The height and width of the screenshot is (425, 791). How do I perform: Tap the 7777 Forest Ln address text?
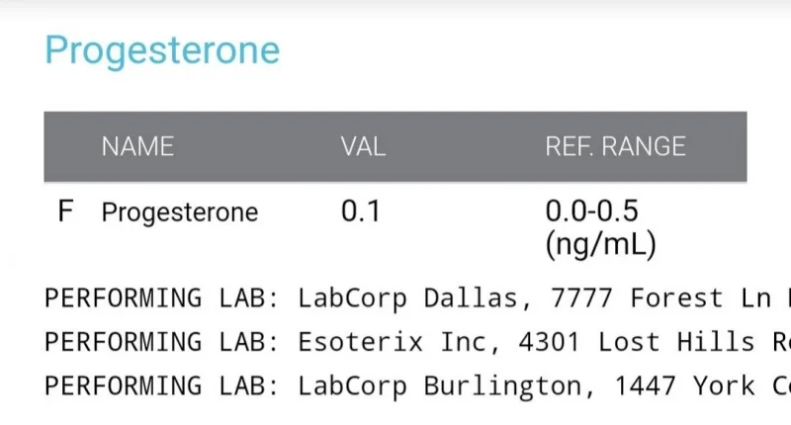[x=660, y=297]
